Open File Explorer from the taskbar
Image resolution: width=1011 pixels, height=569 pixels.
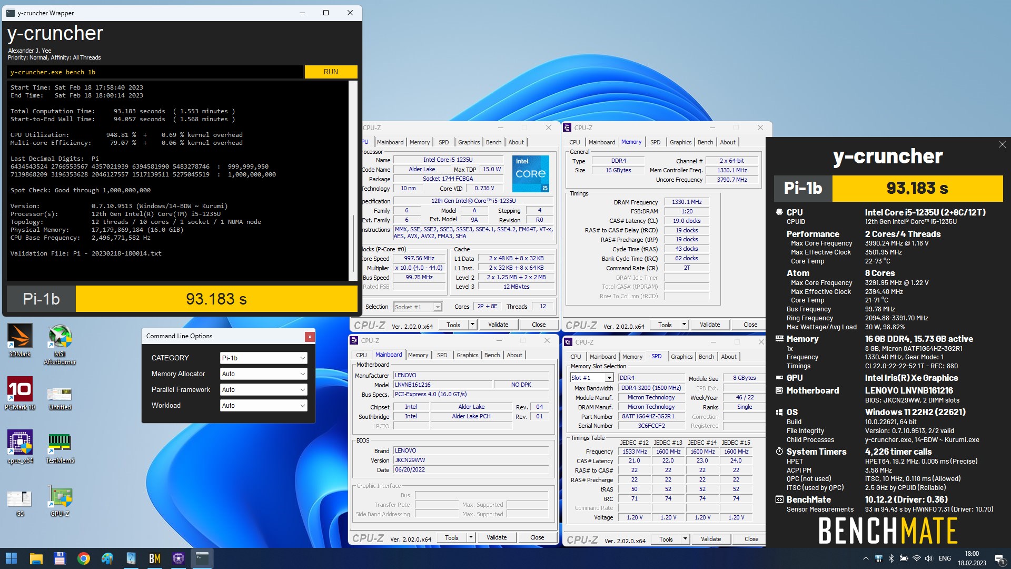(x=36, y=558)
